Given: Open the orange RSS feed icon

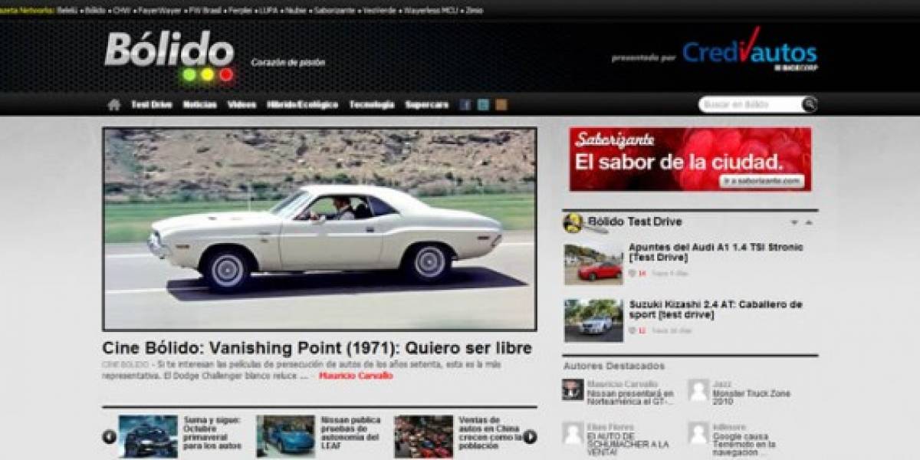Looking at the screenshot, I should 501,105.
